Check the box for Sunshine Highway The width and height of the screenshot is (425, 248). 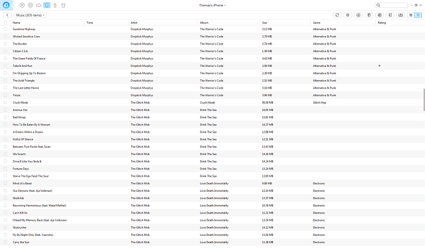pyautogui.click(x=5, y=29)
